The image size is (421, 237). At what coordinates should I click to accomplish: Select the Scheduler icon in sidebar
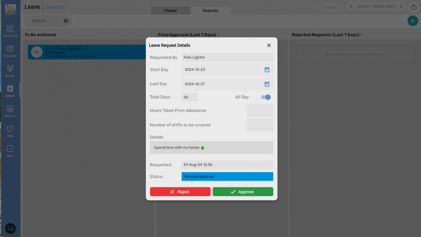click(x=10, y=50)
